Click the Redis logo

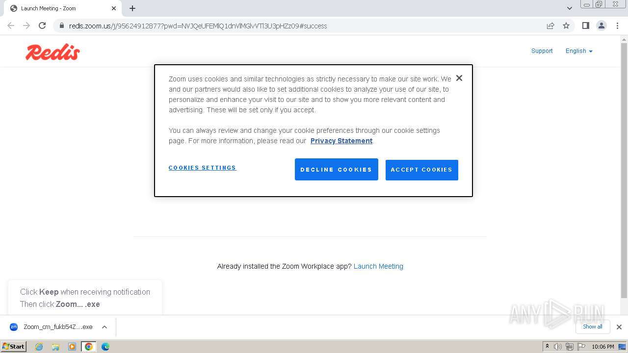[52, 52]
